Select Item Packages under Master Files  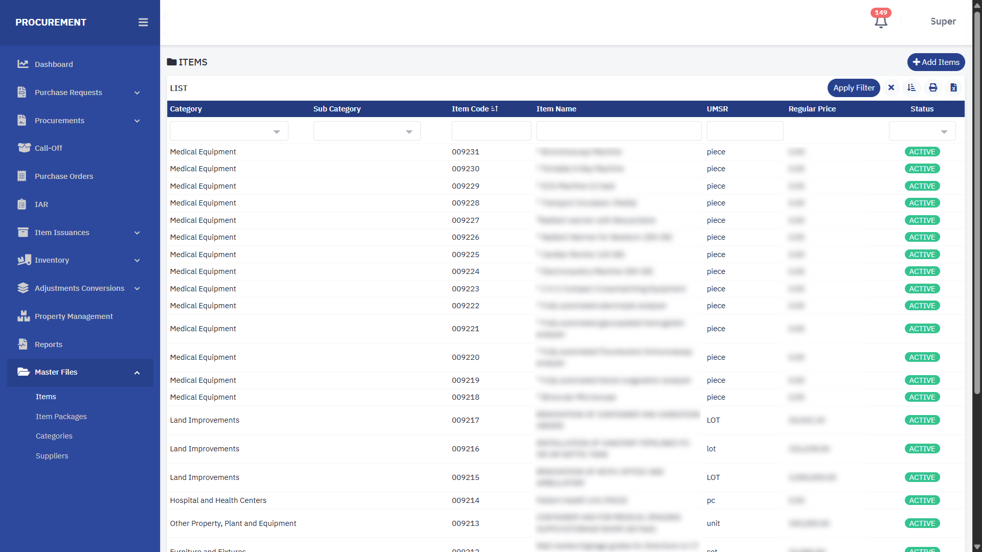pos(61,417)
